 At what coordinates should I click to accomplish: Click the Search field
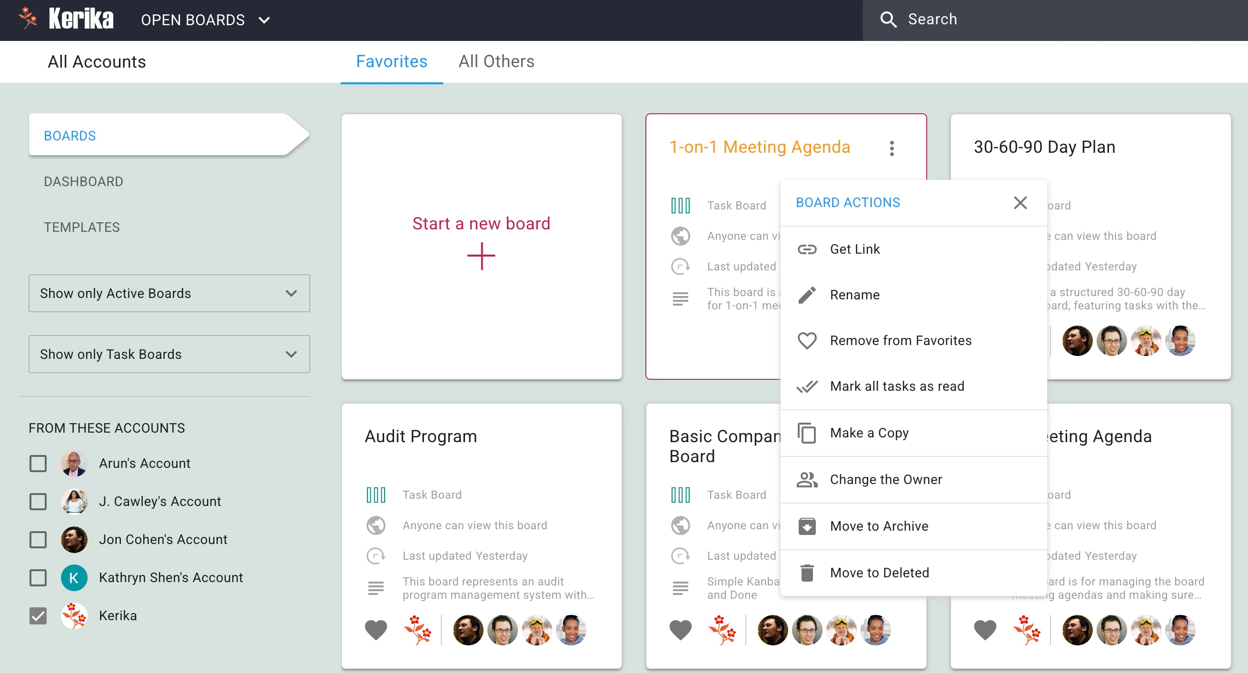click(x=1055, y=20)
